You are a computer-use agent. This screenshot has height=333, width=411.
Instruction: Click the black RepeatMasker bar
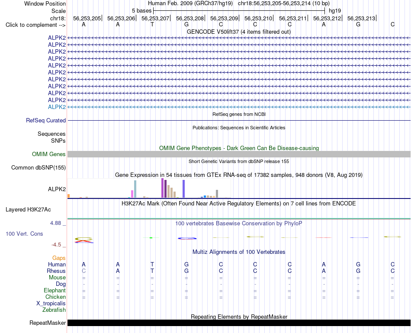[239, 323]
